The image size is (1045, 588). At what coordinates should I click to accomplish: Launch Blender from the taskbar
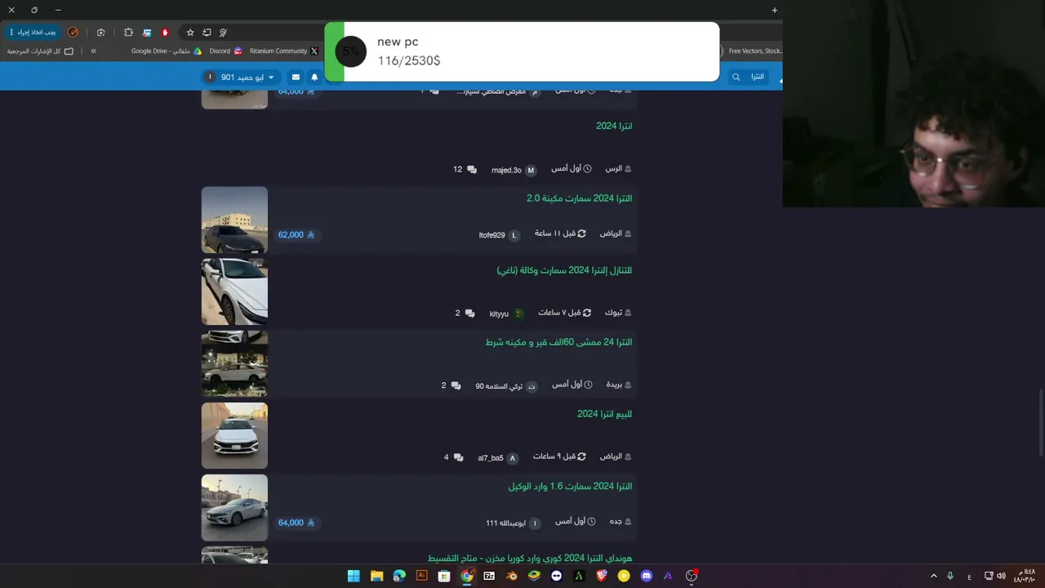pos(512,576)
